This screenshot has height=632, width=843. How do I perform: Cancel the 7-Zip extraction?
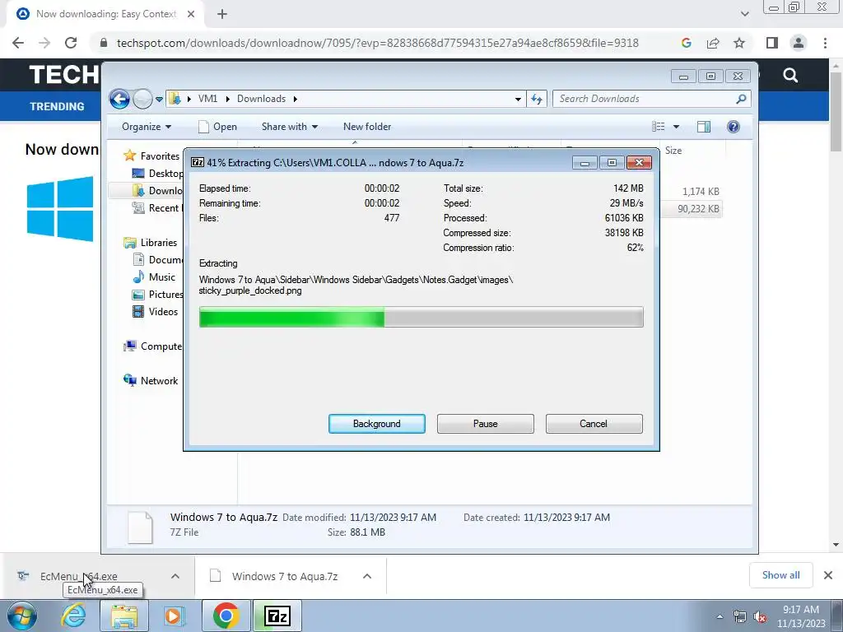pyautogui.click(x=594, y=424)
